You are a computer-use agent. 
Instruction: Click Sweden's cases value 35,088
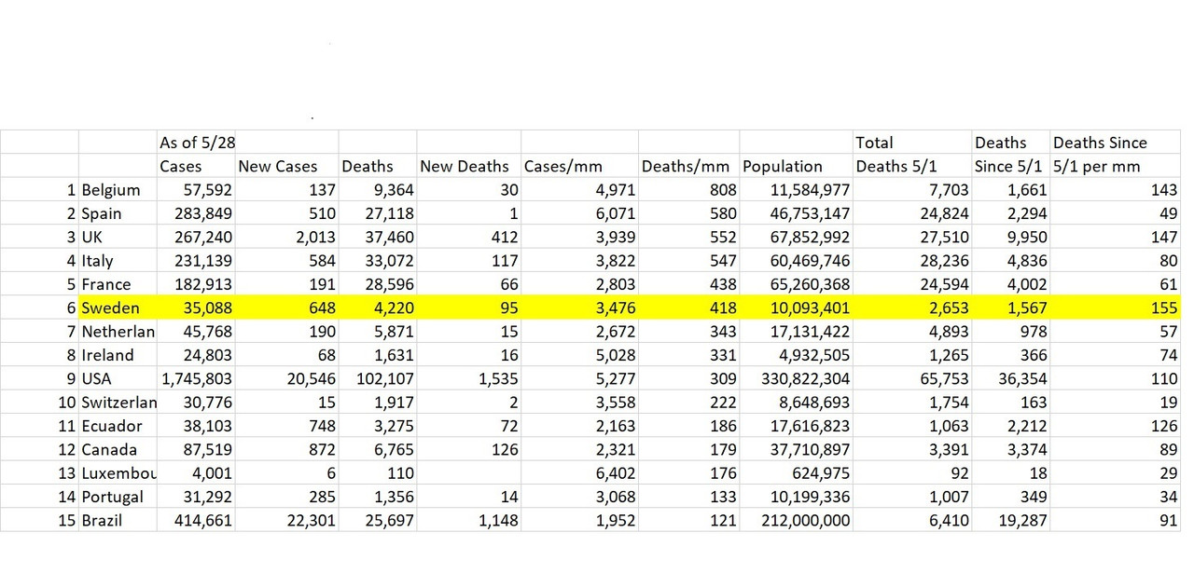pos(196,307)
